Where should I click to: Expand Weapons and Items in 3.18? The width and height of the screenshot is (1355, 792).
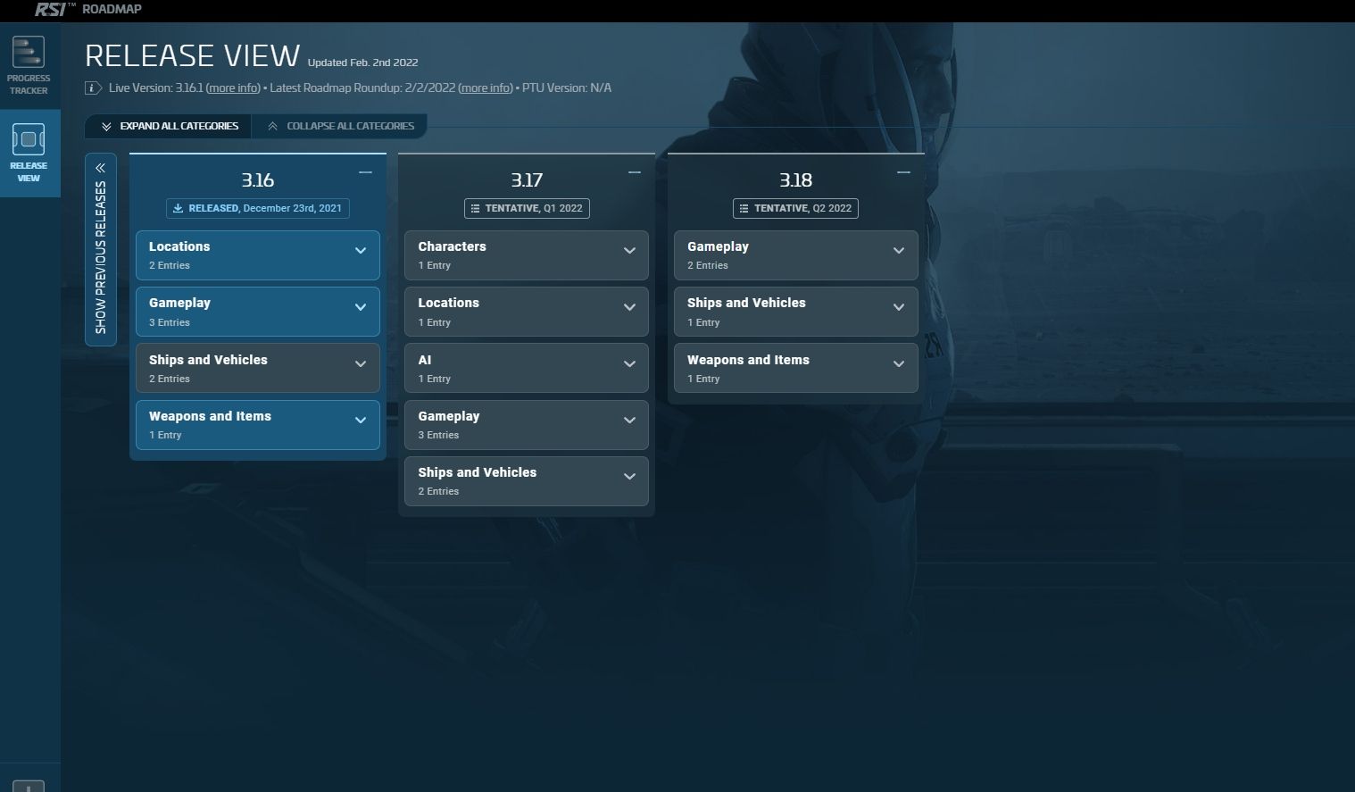(795, 368)
